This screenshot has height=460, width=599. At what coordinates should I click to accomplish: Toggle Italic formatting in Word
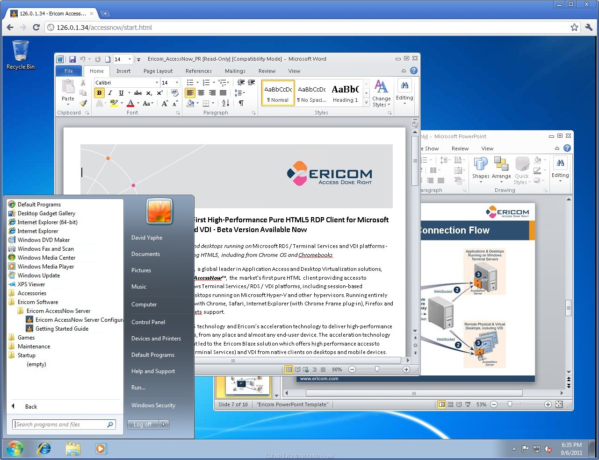[110, 93]
